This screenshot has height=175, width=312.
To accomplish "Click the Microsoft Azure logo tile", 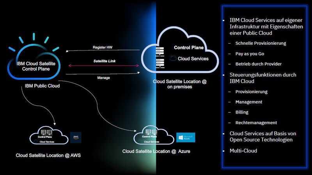I will coord(186,138).
